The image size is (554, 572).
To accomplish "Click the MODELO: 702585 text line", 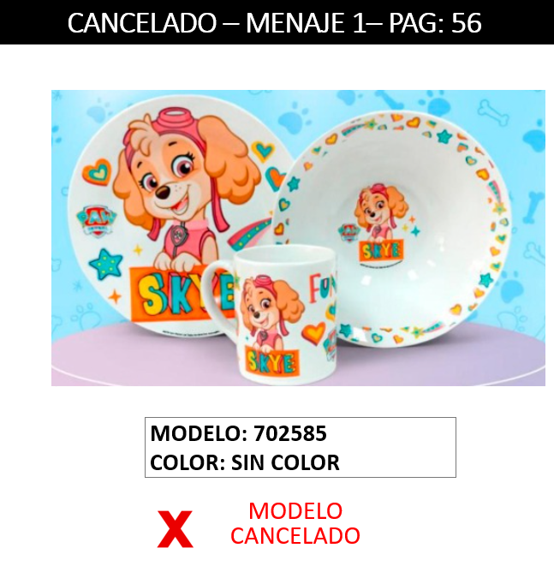I will (x=239, y=433).
